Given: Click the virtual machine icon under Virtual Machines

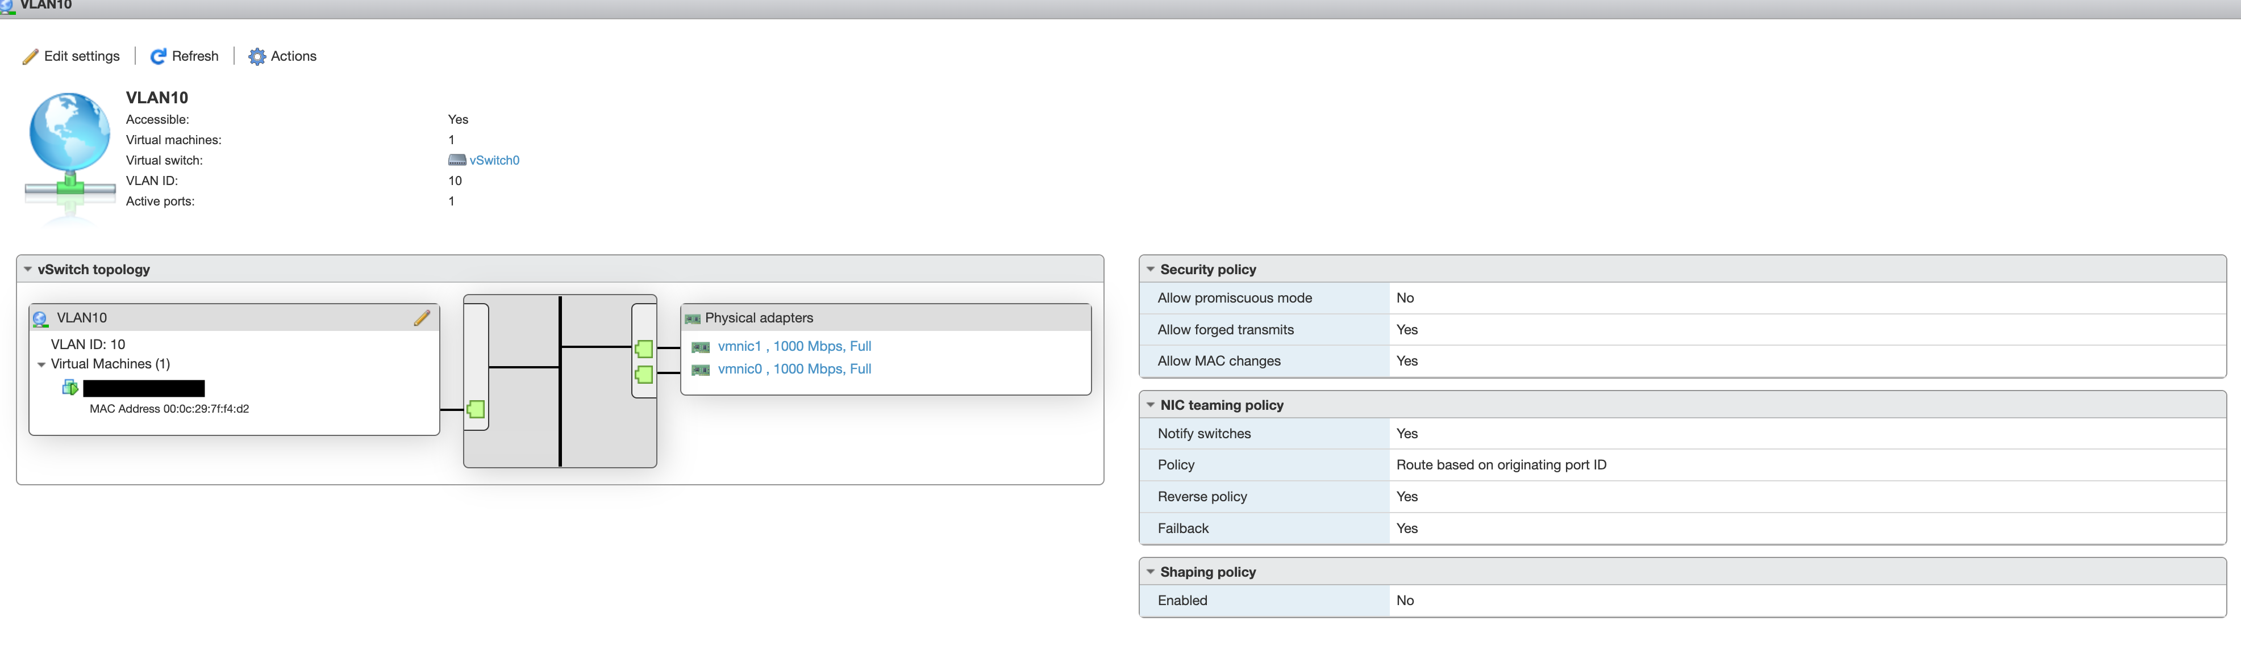Looking at the screenshot, I should coord(70,388).
